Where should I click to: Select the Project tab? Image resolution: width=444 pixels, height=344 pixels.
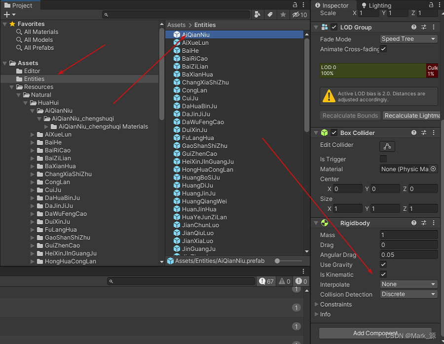point(18,5)
